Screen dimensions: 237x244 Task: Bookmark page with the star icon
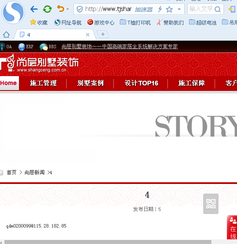coord(169,9)
